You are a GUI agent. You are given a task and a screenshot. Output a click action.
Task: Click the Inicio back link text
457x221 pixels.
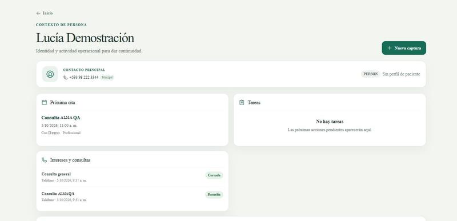click(x=48, y=13)
